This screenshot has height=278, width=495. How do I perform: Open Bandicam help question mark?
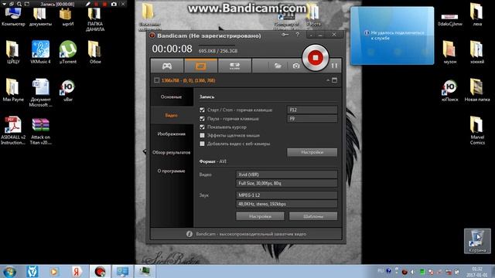click(x=297, y=35)
